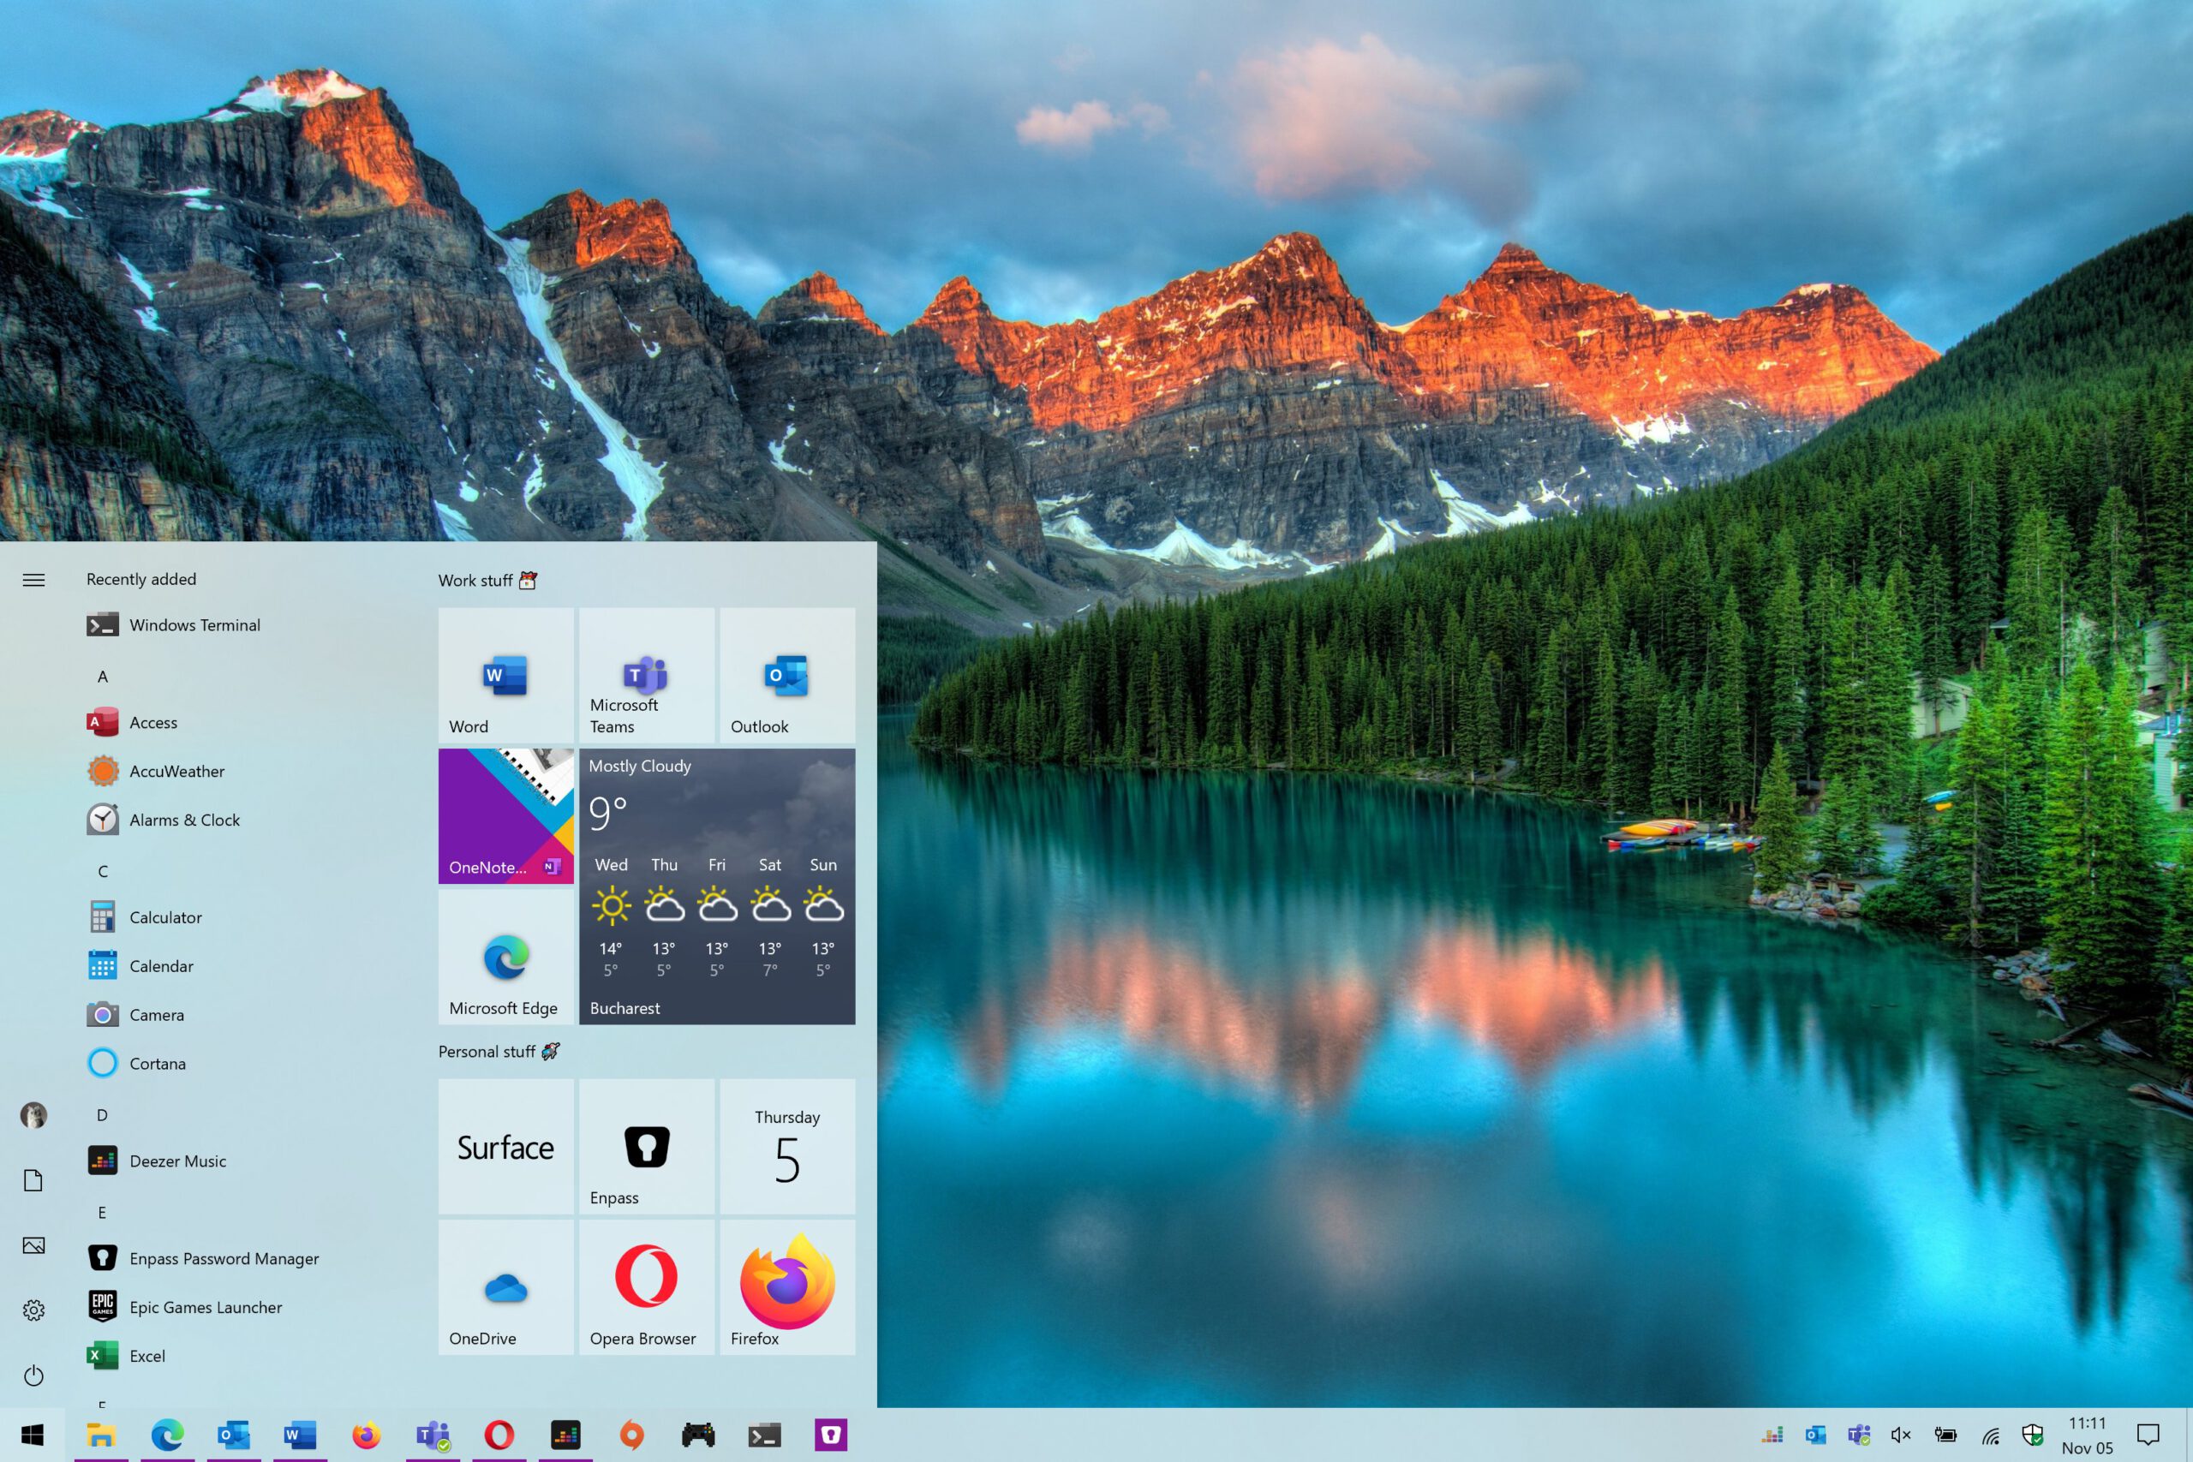Launch the Firefox tile
The height and width of the screenshot is (1462, 2193).
pyautogui.click(x=787, y=1286)
